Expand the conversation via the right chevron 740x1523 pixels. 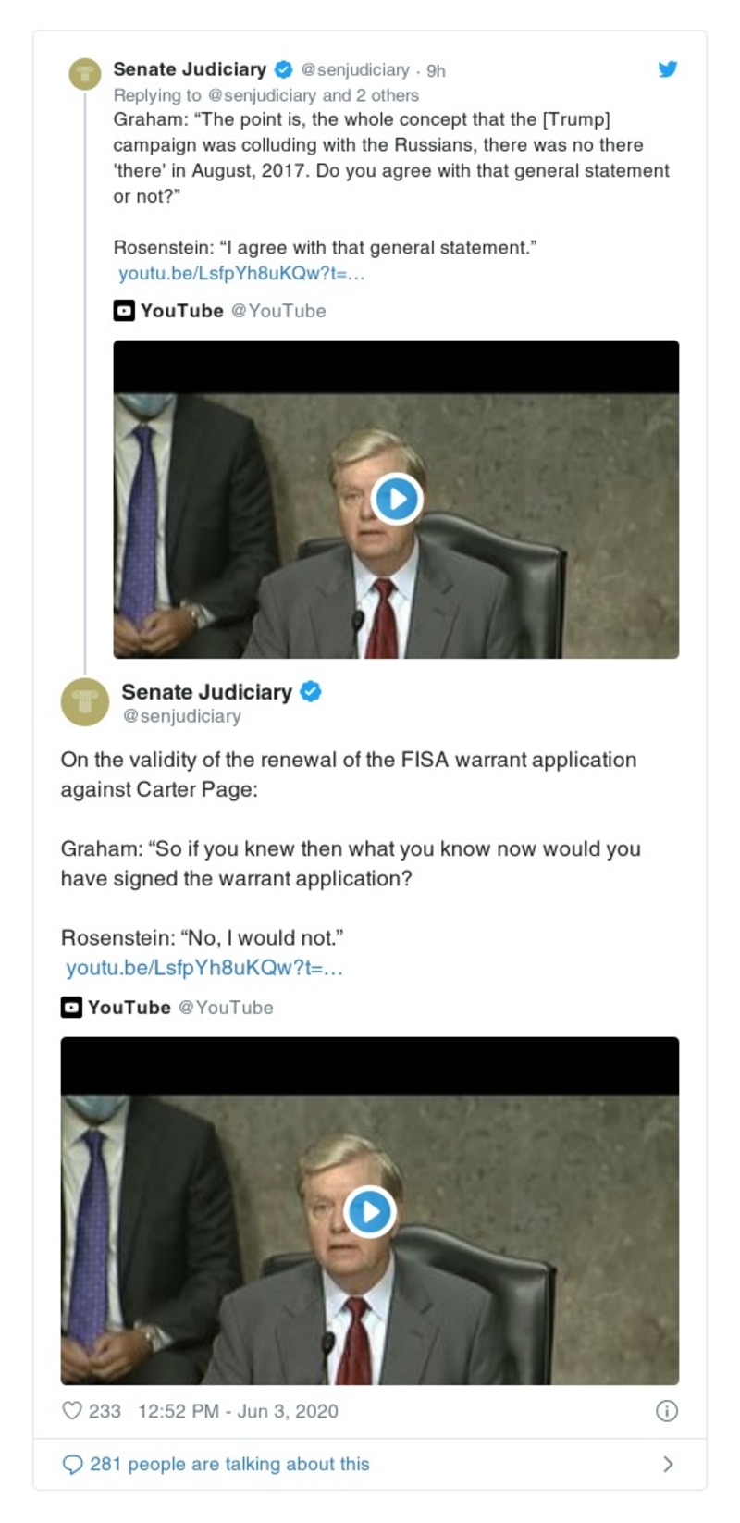pyautogui.click(x=670, y=1464)
